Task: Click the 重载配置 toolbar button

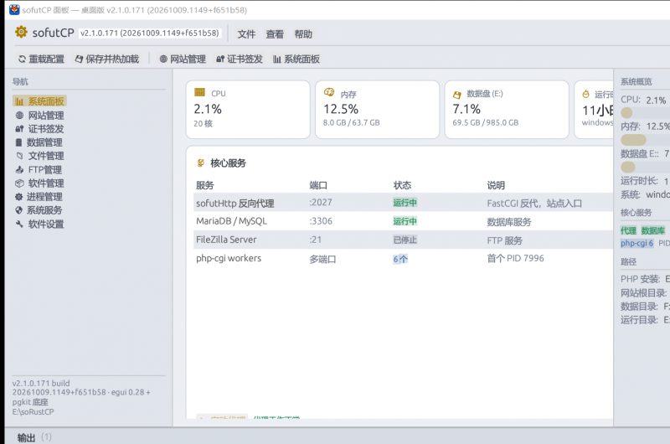Action: (41, 59)
